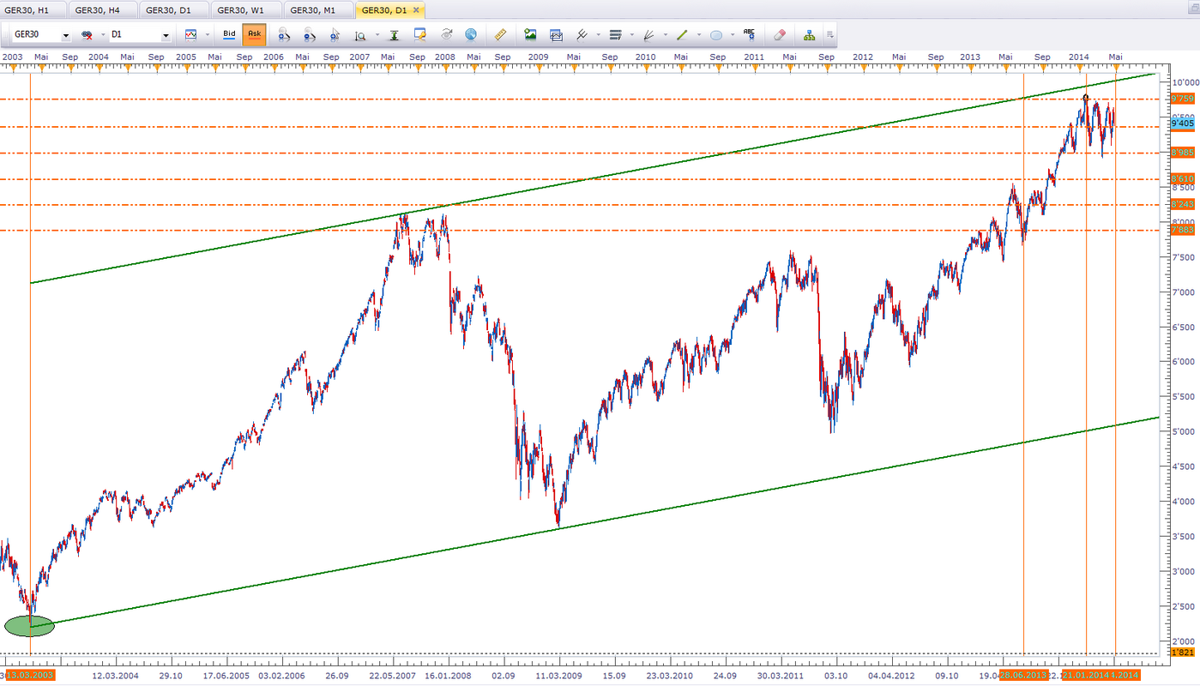The image size is (1200, 686).
Task: Click the pitchfork drawing tool icon
Action: tap(648, 35)
